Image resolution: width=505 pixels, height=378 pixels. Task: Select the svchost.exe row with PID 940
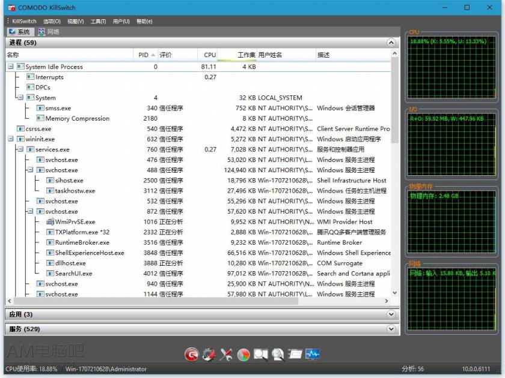point(198,284)
